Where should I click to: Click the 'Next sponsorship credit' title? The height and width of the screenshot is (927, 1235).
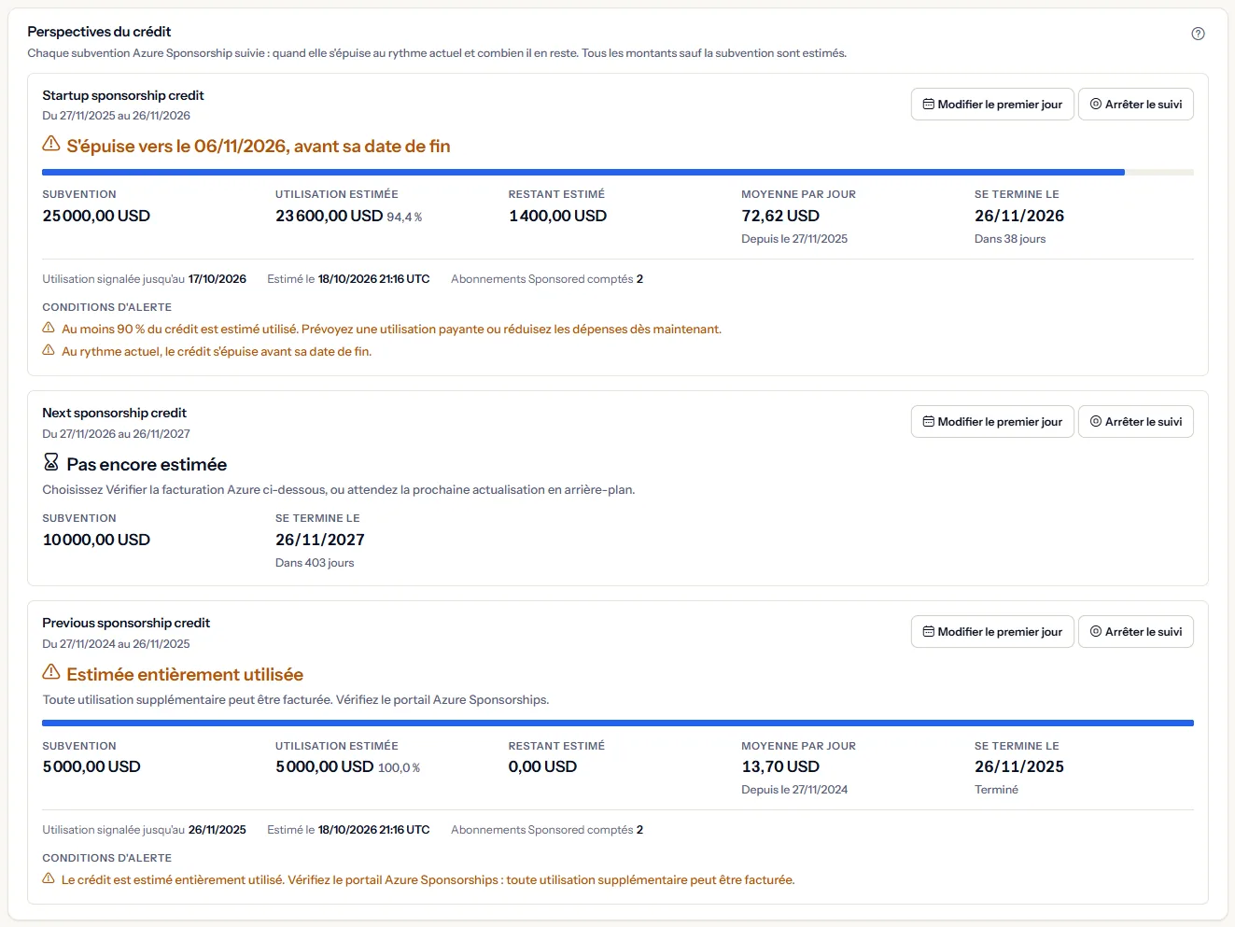point(114,413)
